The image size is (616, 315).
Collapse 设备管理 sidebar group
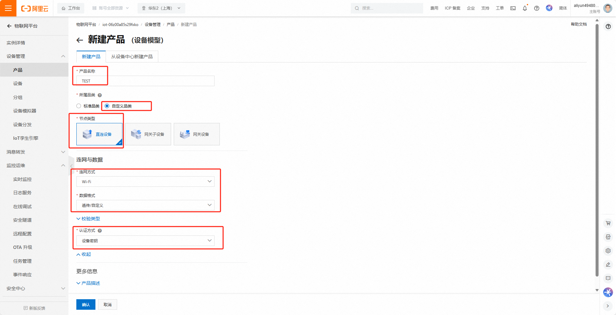(63, 56)
